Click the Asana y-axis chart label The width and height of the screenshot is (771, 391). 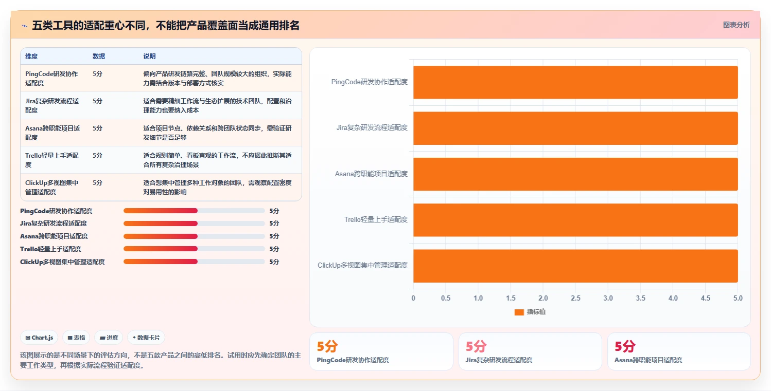click(x=371, y=174)
